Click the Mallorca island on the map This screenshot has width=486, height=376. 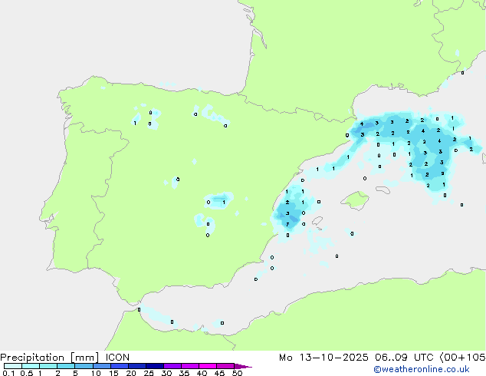coord(354,201)
